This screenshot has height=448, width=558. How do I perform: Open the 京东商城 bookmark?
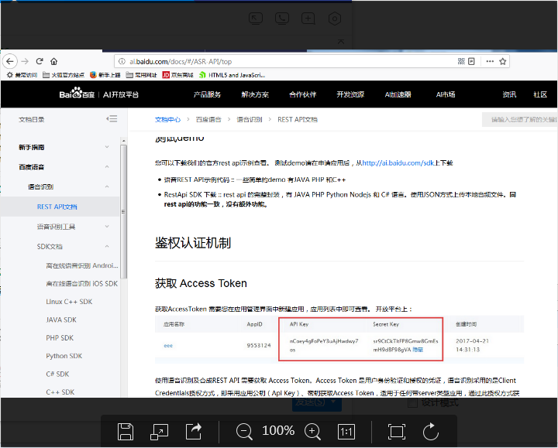tap(178, 75)
